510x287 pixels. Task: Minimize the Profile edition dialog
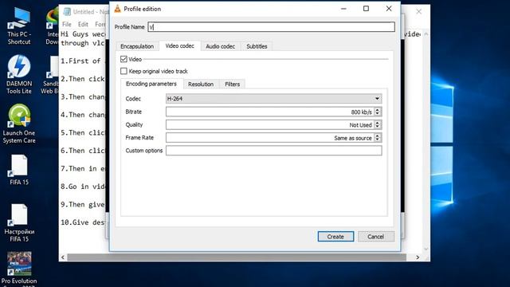point(343,9)
